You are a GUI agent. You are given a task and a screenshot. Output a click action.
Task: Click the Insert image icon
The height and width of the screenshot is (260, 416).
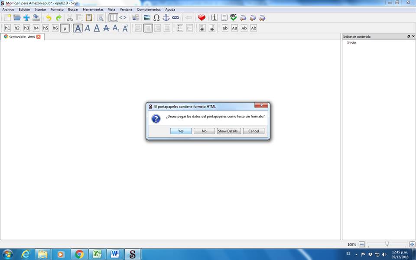point(147,18)
